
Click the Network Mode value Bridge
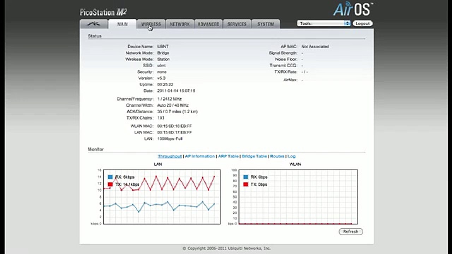(163, 53)
